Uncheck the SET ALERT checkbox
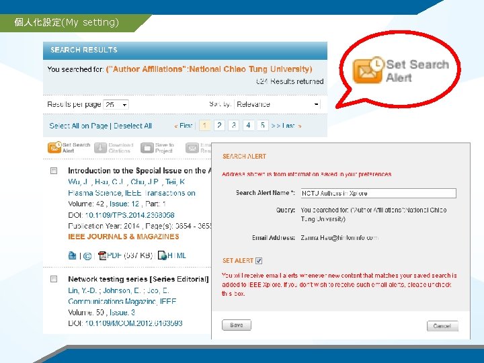484x363 pixels. [259, 261]
